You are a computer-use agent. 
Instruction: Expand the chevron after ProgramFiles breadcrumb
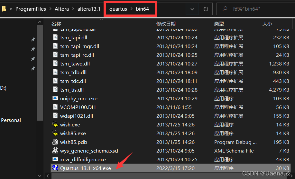point(51,9)
